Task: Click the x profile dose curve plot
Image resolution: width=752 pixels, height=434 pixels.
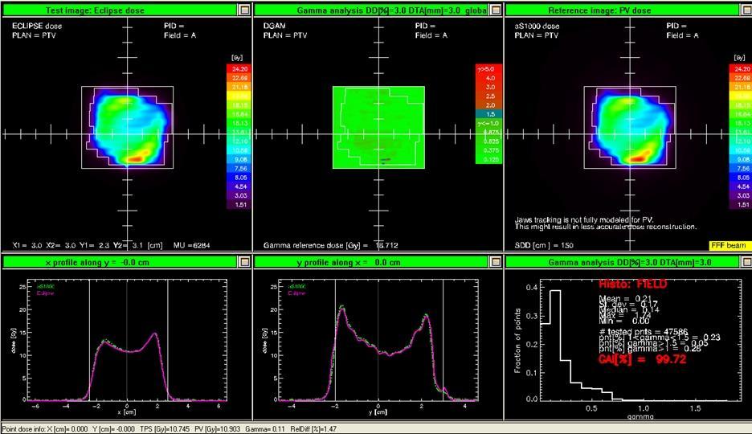Action: [x=127, y=340]
